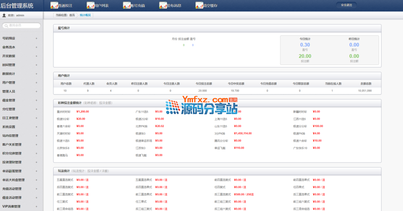Click the 普通投注 chart icon
Screen dimensions: 403x211
pos(54,6)
